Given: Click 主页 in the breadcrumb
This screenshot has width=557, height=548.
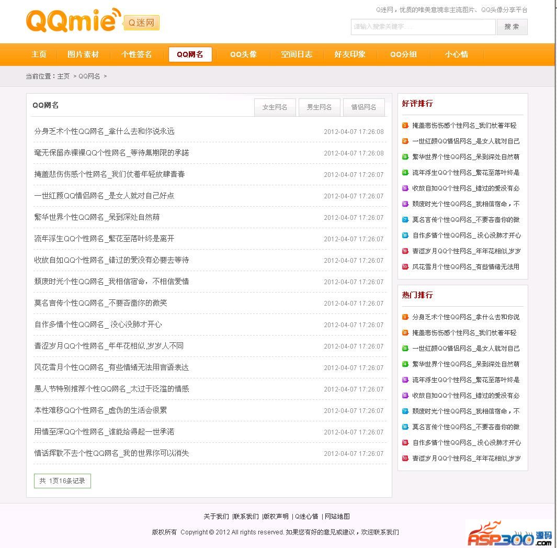Looking at the screenshot, I should point(63,76).
